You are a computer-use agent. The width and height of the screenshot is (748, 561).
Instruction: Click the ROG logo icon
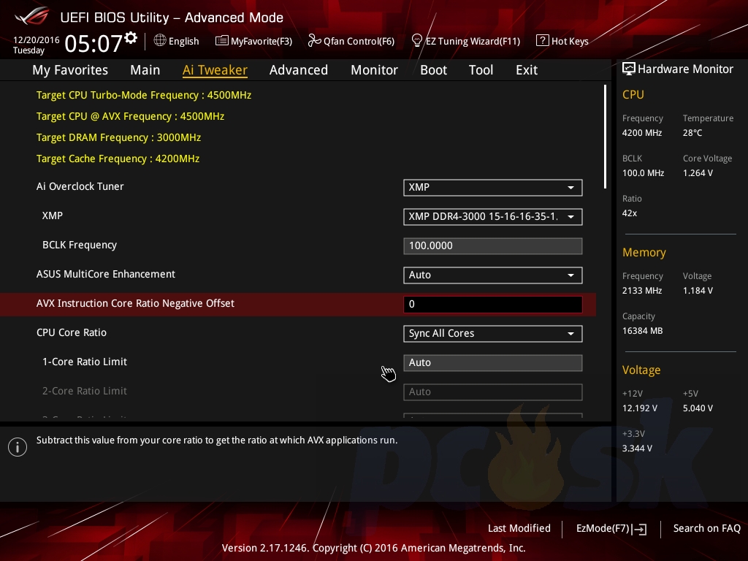[32, 16]
